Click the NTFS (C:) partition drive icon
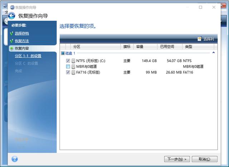This screenshot has width=229, height=167. [73, 61]
